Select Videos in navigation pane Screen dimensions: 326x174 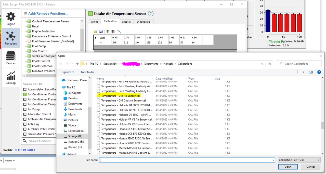70,125
